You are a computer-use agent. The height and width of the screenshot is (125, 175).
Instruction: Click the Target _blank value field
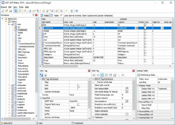click(x=78, y=108)
